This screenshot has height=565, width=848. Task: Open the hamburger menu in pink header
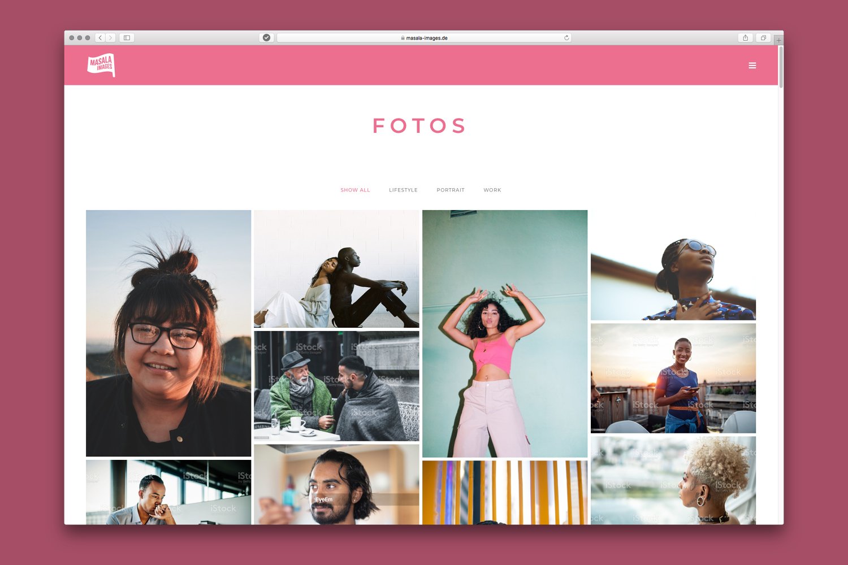pos(752,66)
